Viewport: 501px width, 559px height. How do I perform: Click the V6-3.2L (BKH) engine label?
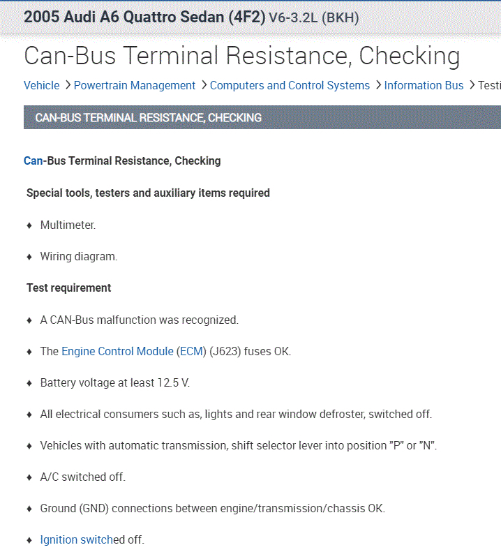pos(313,17)
